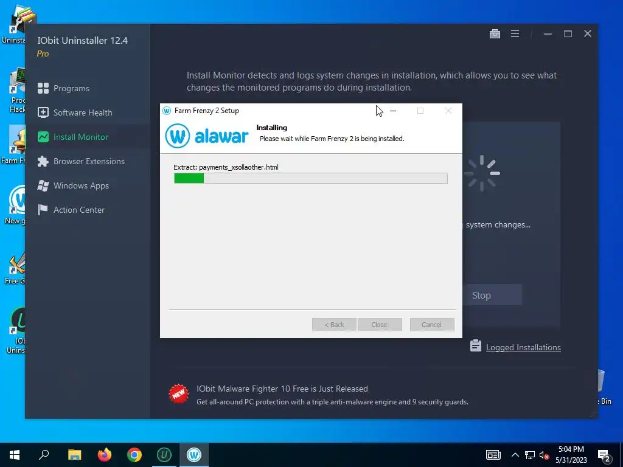
Task: Open notification center with 2 alerts
Action: pos(604,456)
